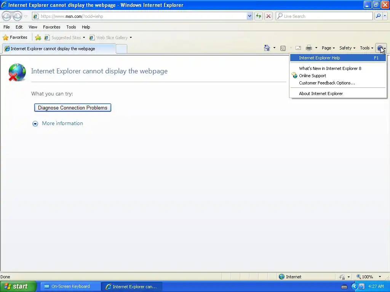390x292 pixels.
Task: Click the keyboard icon in system tray
Action: pyautogui.click(x=344, y=287)
